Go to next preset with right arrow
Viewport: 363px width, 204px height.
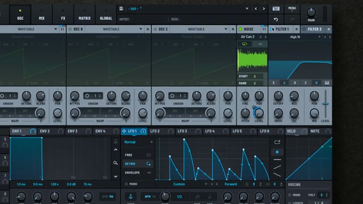[x=264, y=9]
